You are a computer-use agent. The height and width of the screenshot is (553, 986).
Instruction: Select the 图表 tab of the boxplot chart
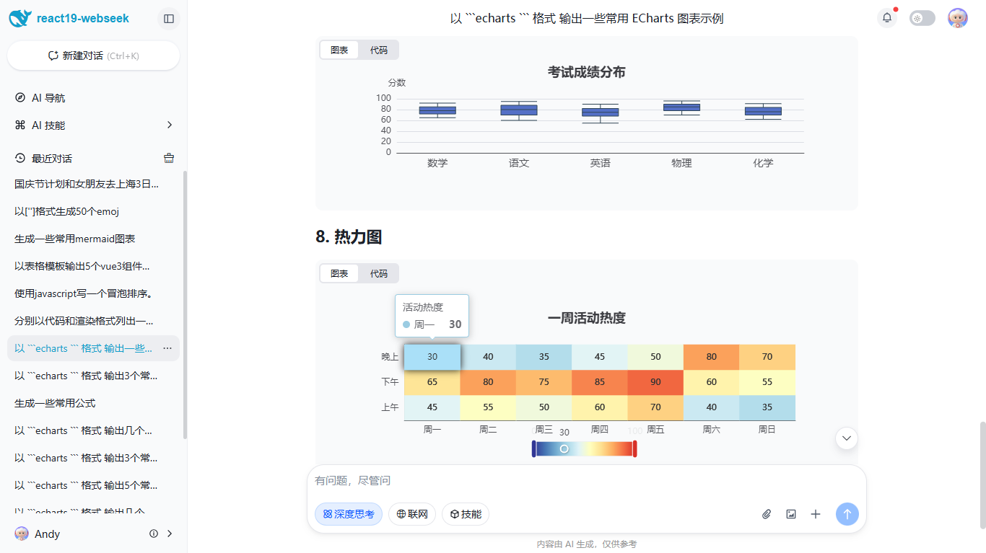pyautogui.click(x=339, y=50)
